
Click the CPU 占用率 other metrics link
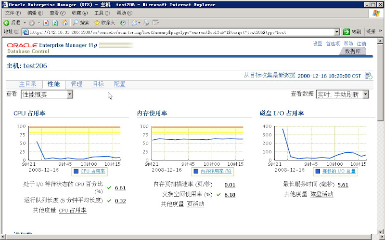point(73,211)
